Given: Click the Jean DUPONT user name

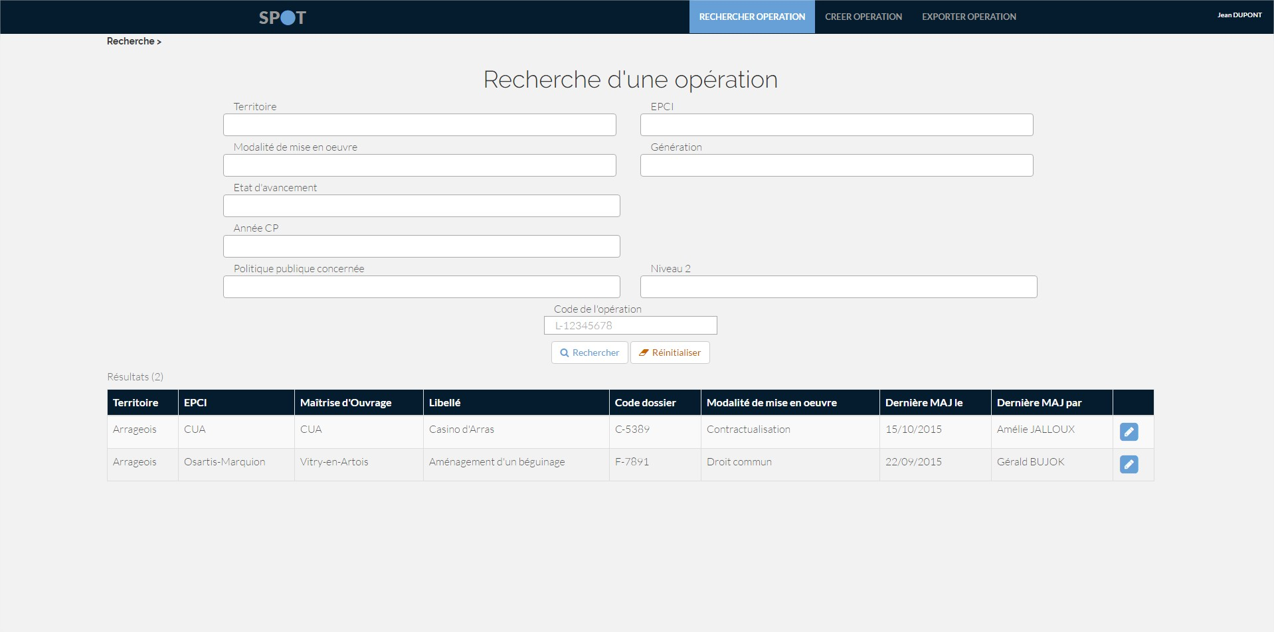Looking at the screenshot, I should pyautogui.click(x=1239, y=15).
